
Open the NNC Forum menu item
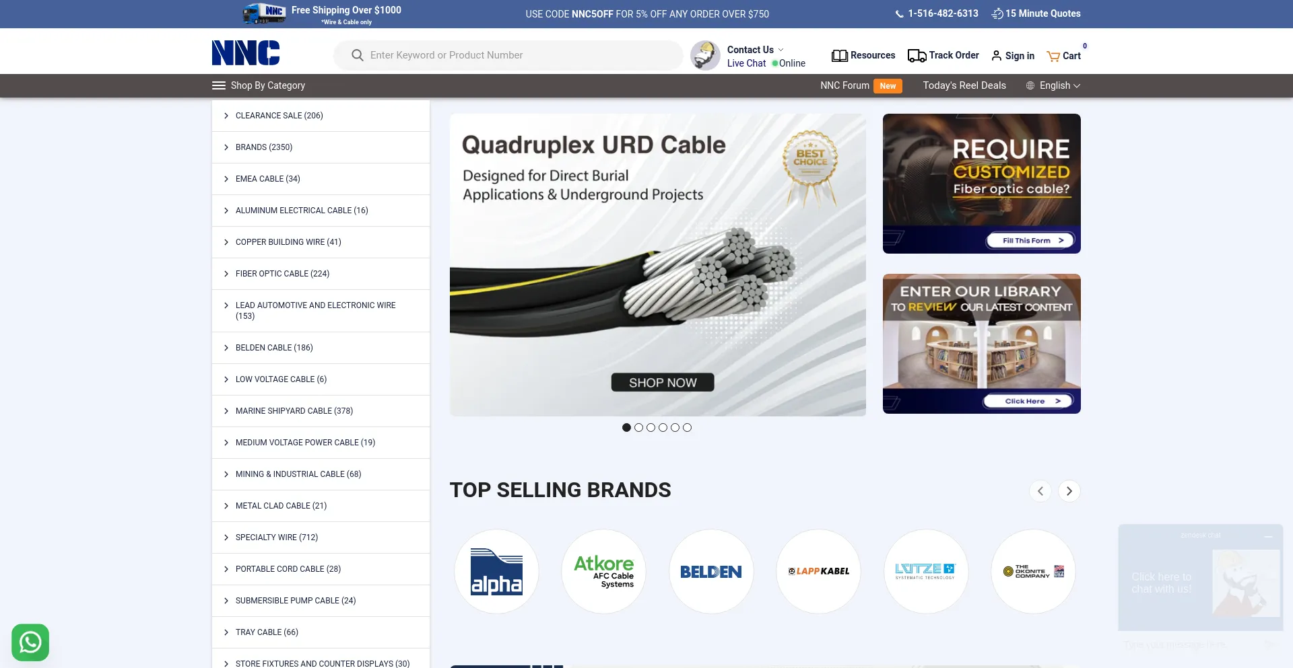(x=844, y=85)
